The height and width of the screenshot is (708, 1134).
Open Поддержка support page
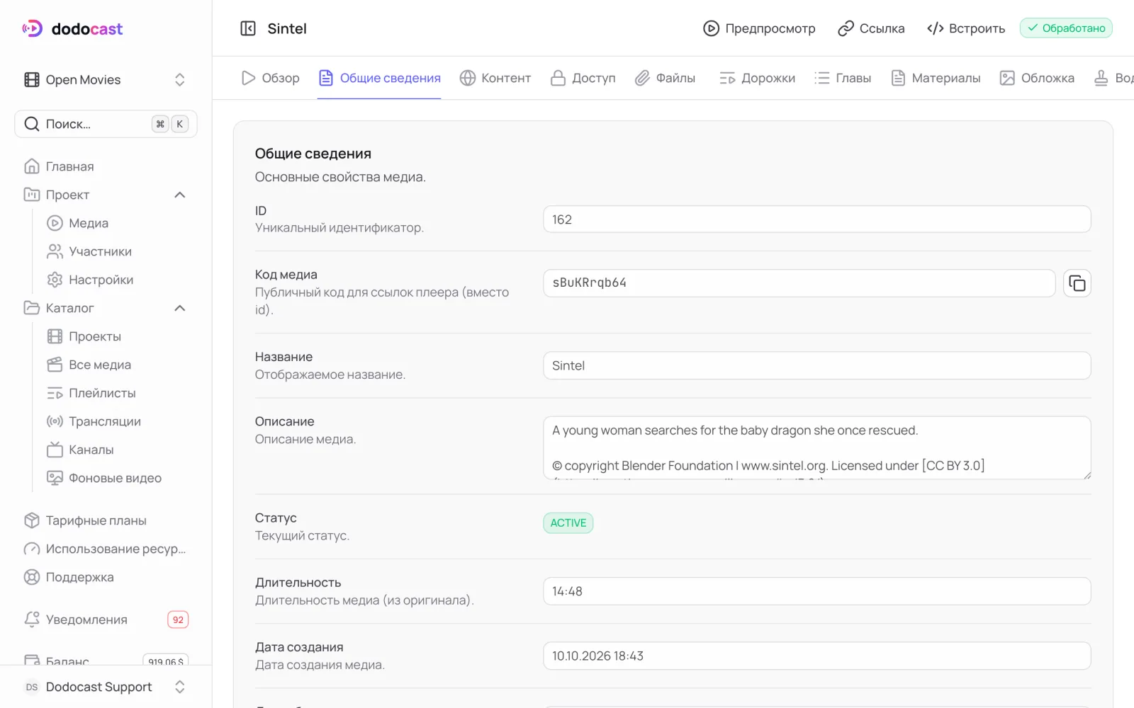[x=69, y=577]
